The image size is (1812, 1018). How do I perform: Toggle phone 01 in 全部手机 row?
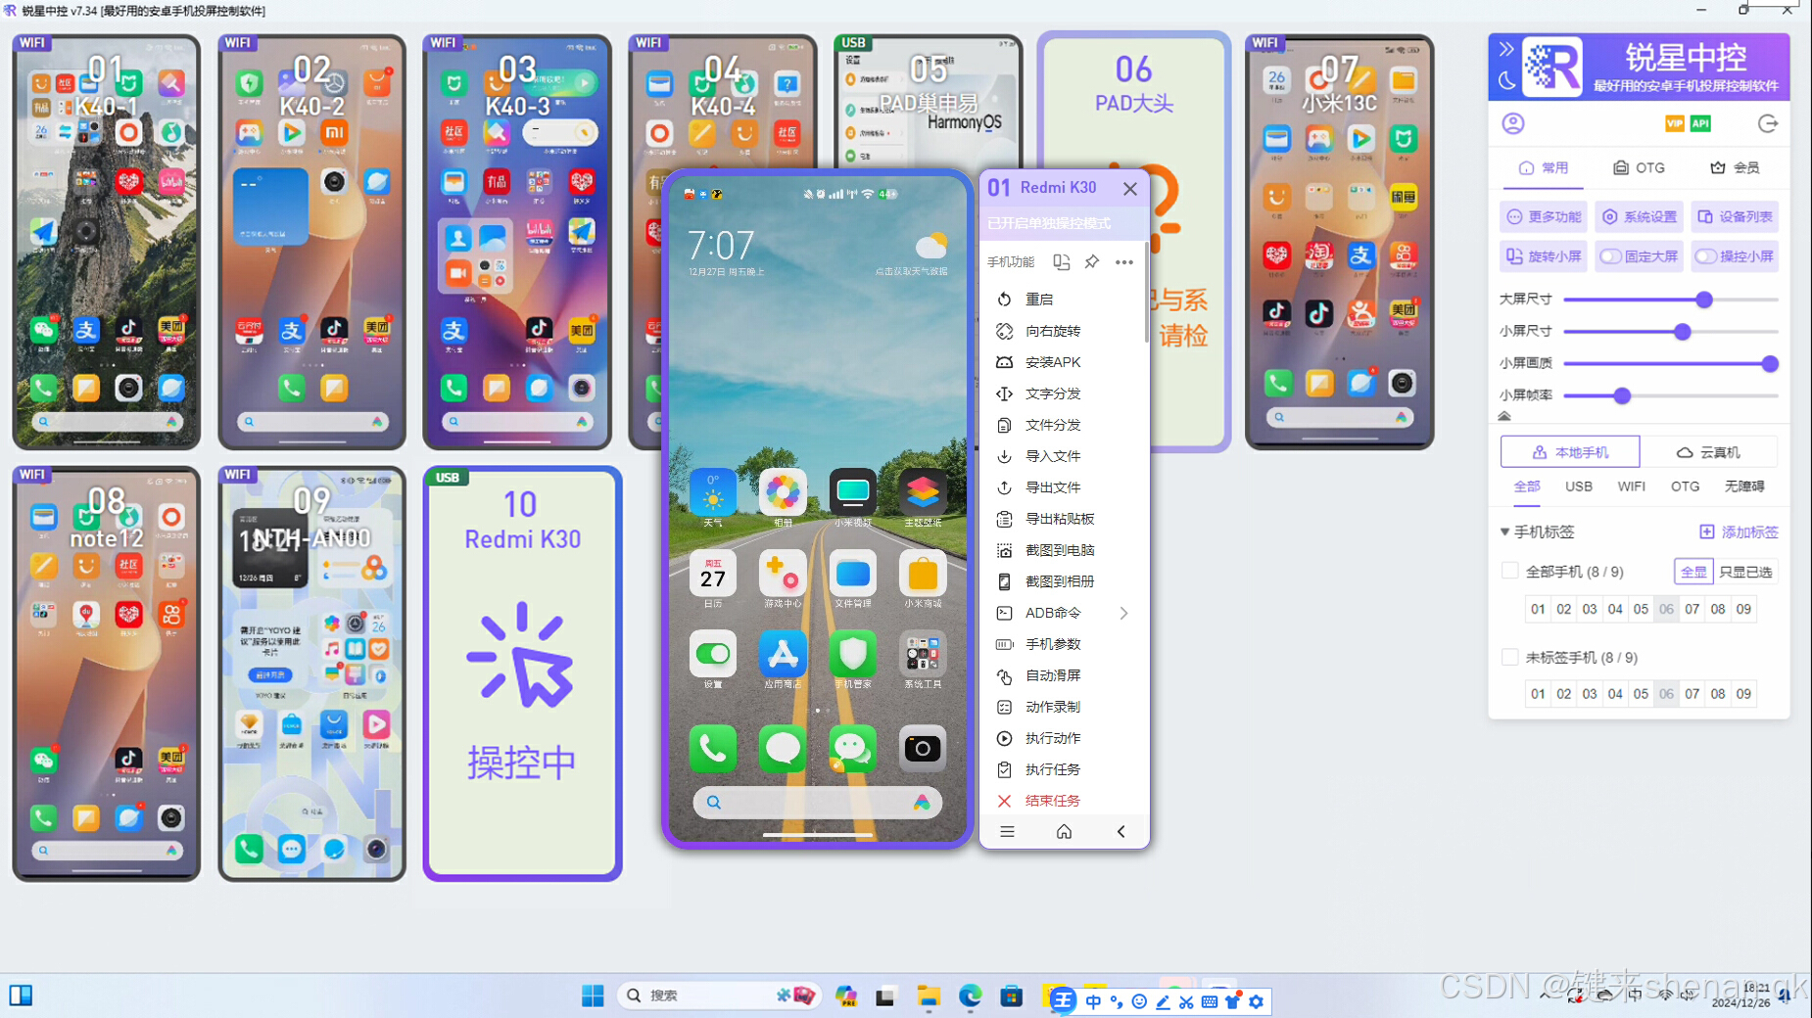pos(1538,609)
